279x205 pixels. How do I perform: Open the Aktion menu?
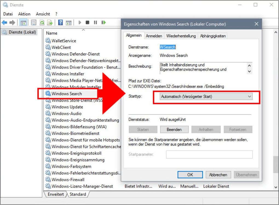click(x=24, y=14)
